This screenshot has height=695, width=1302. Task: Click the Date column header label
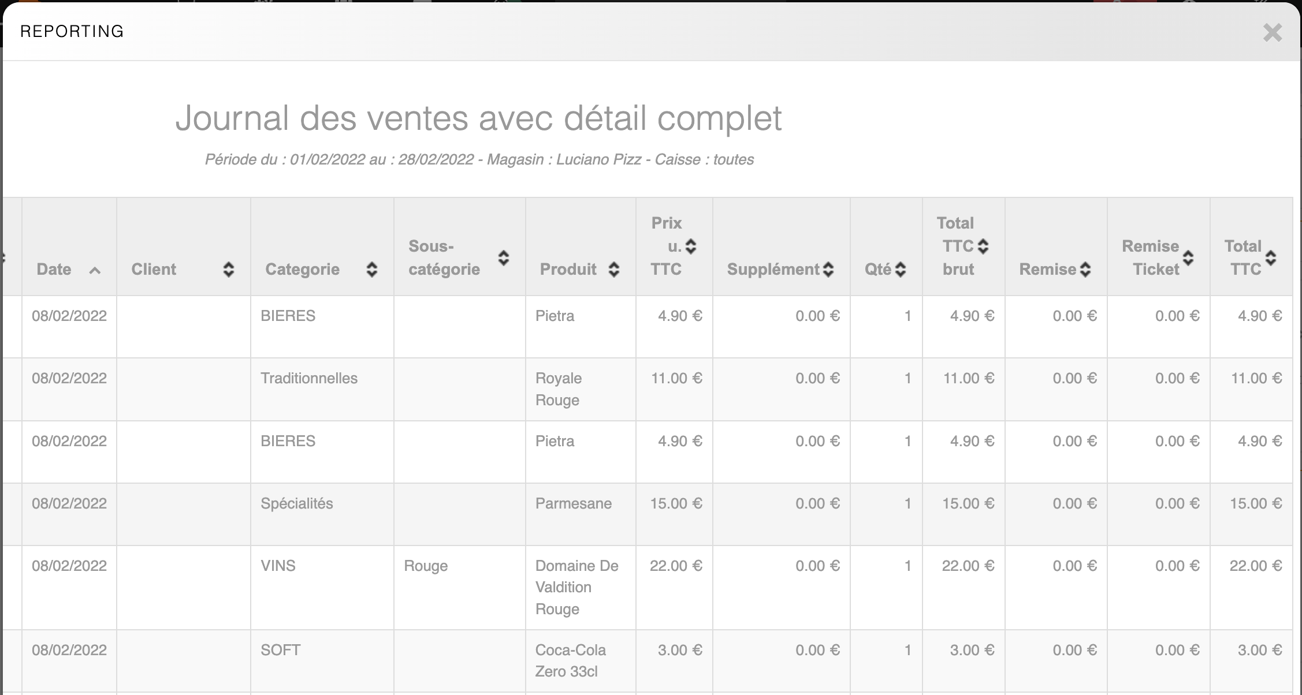pyautogui.click(x=54, y=270)
